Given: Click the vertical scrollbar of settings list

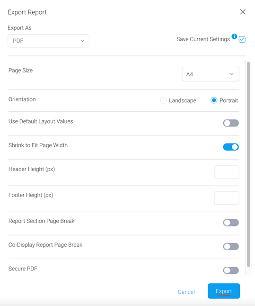Looking at the screenshot, I should click(x=248, y=164).
